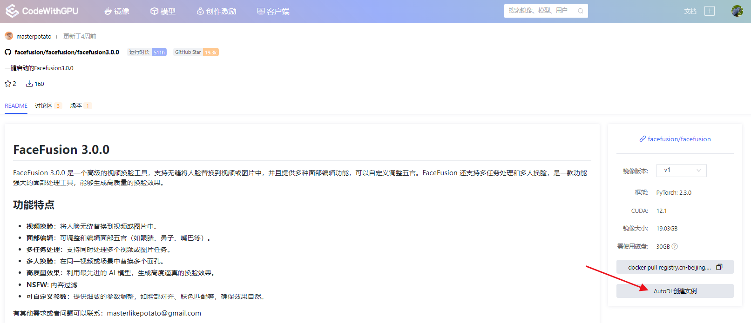The width and height of the screenshot is (751, 323).
Task: Click the 更新于4周前 timestamp
Action: click(80, 36)
